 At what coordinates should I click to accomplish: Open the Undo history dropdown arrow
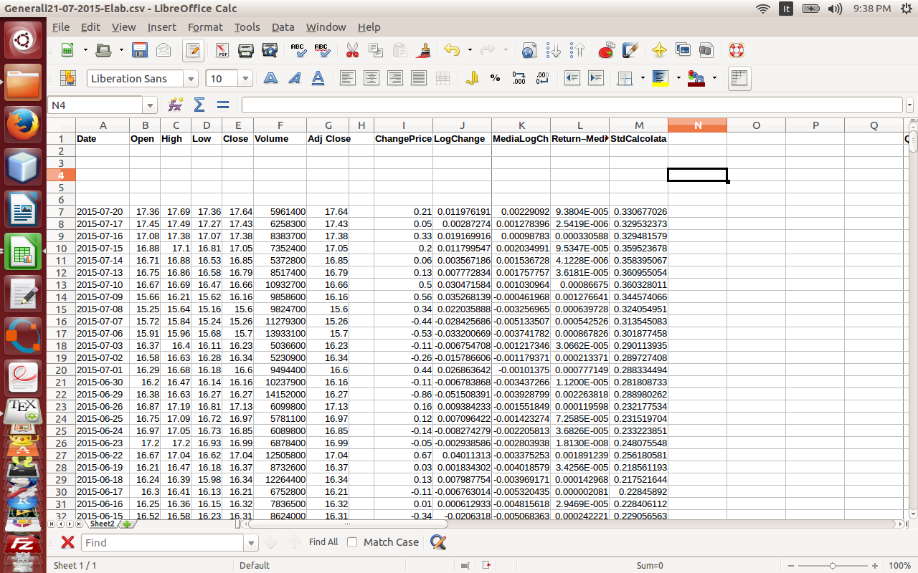[470, 50]
